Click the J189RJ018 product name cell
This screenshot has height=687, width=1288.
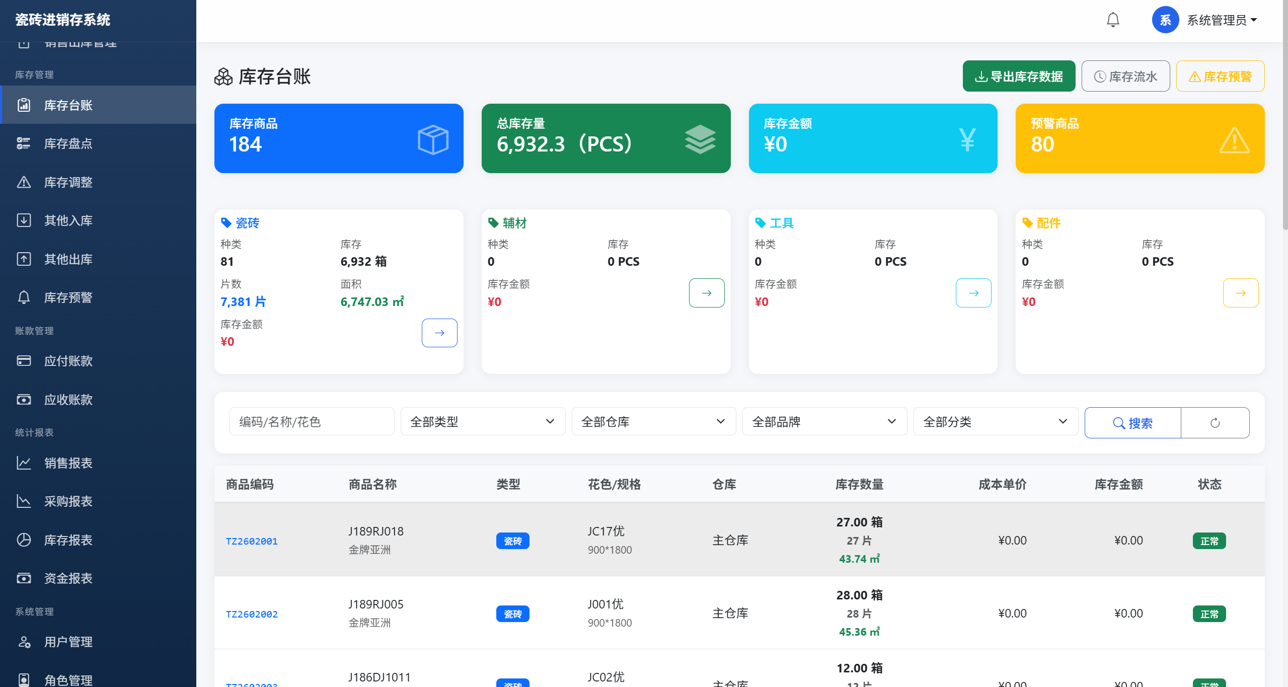pyautogui.click(x=376, y=531)
